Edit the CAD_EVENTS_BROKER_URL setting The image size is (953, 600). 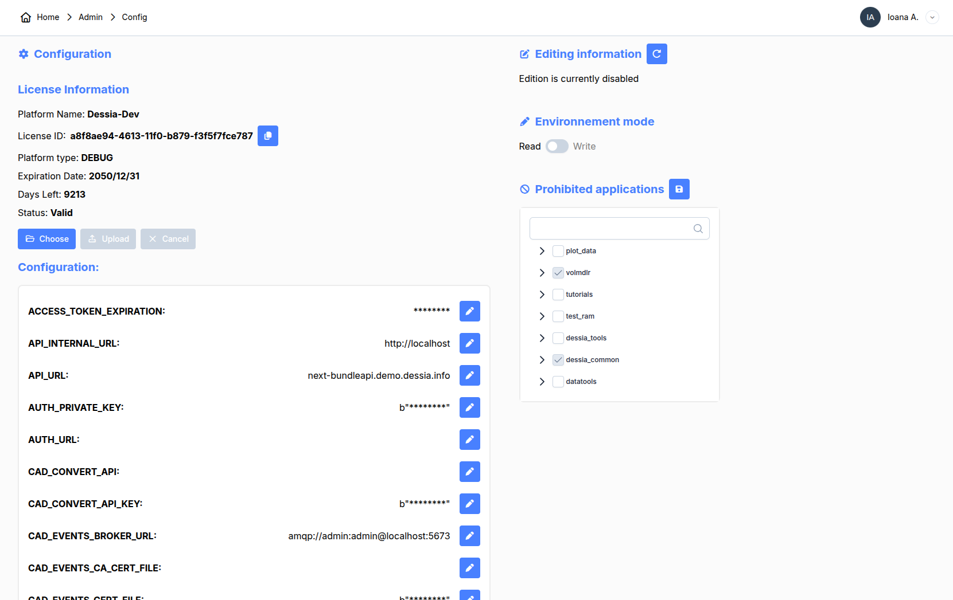(469, 536)
